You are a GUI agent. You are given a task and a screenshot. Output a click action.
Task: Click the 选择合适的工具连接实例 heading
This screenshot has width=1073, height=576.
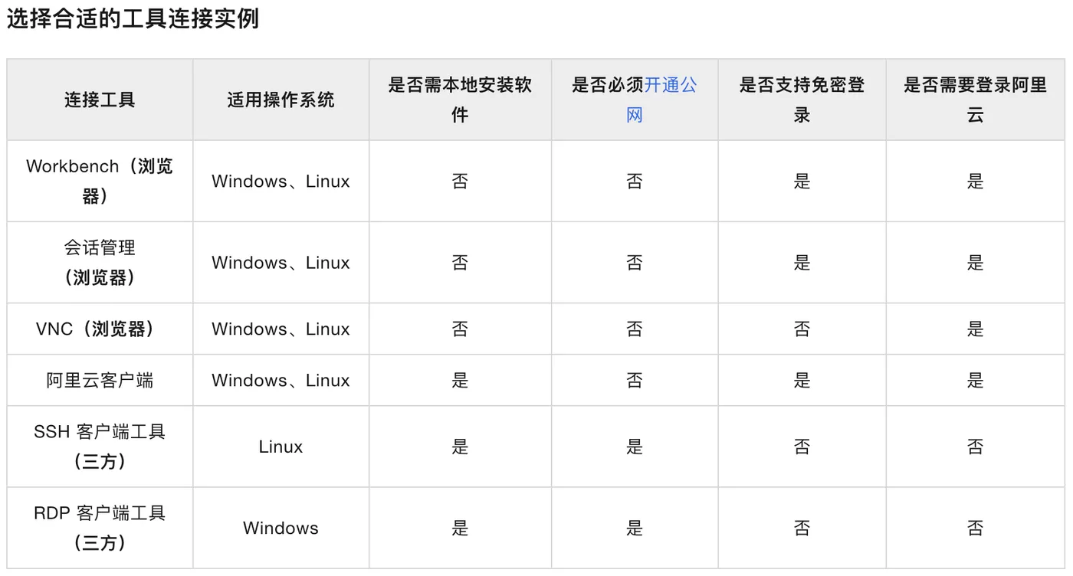pos(133,18)
